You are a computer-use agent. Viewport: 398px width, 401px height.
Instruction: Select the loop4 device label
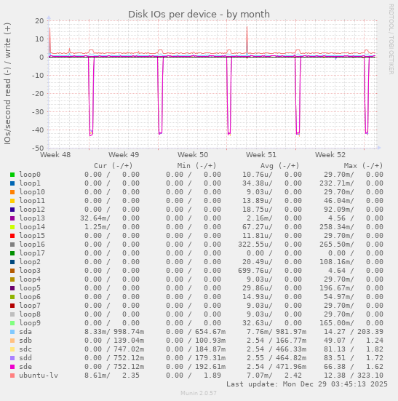tap(30, 279)
